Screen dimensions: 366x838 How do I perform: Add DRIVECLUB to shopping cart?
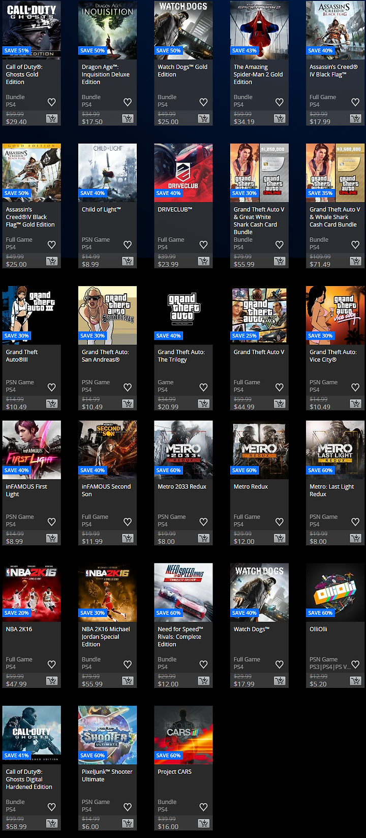click(204, 261)
